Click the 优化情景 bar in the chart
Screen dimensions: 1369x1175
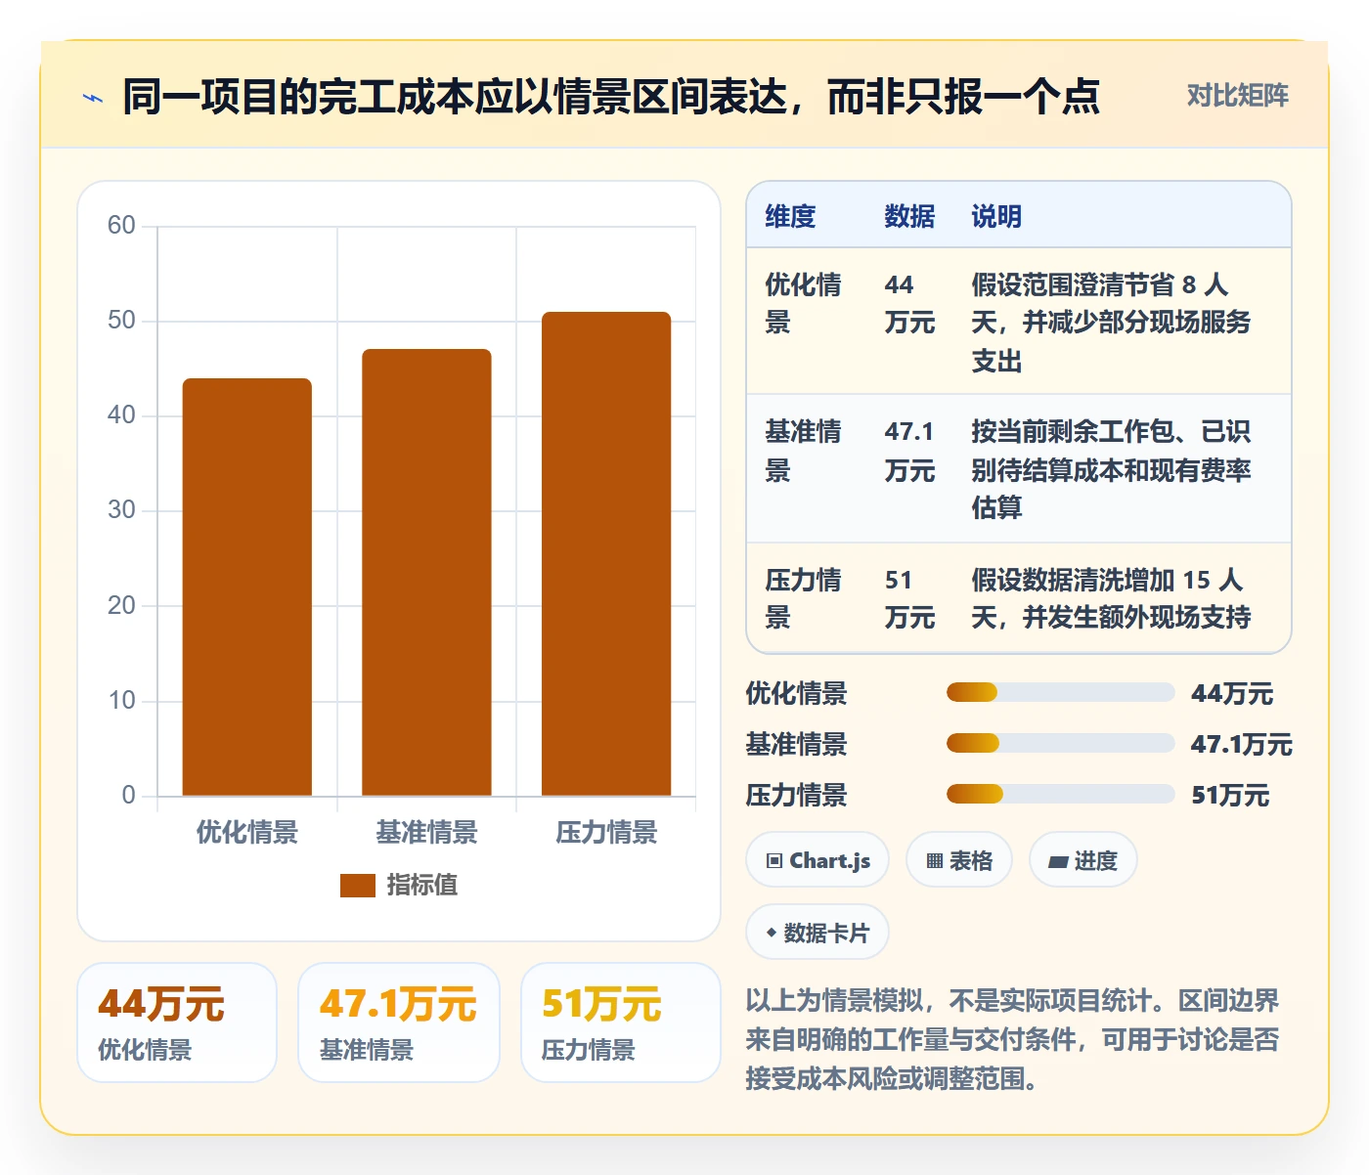pos(247,587)
